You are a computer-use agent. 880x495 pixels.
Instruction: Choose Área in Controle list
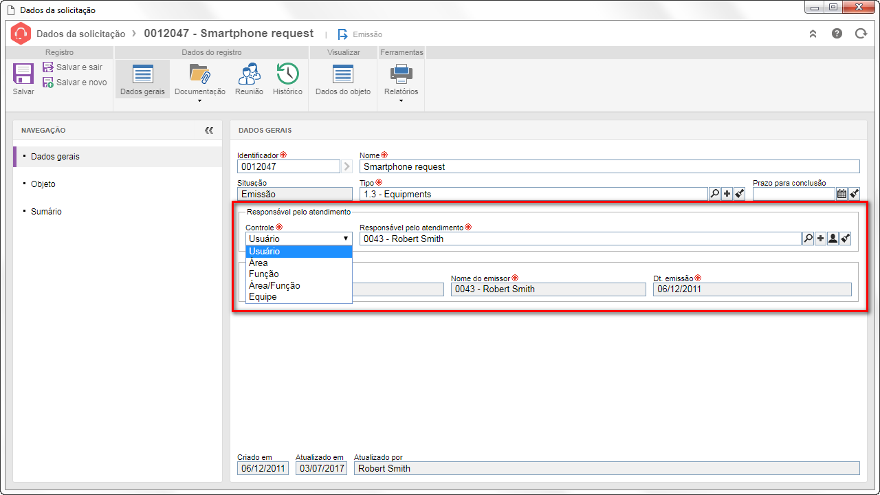pos(299,263)
